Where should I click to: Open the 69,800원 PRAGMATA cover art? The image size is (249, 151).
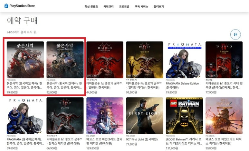(x=25, y=116)
